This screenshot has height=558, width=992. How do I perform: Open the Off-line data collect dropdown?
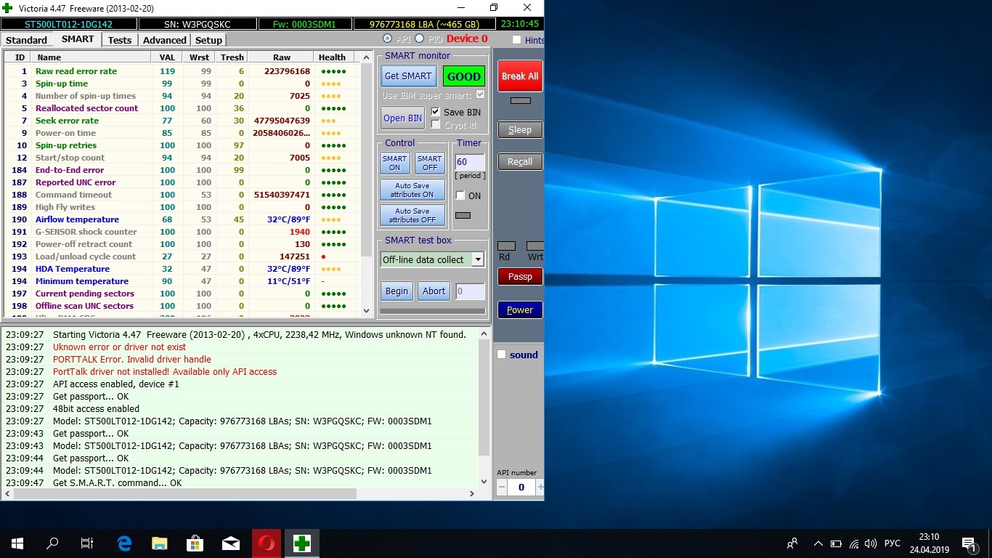[x=477, y=259]
